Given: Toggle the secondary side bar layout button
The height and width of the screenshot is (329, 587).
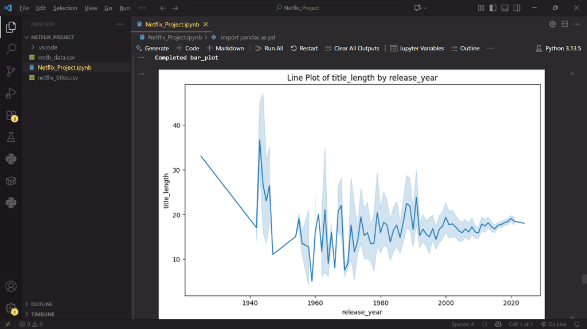Looking at the screenshot, I should [x=517, y=8].
